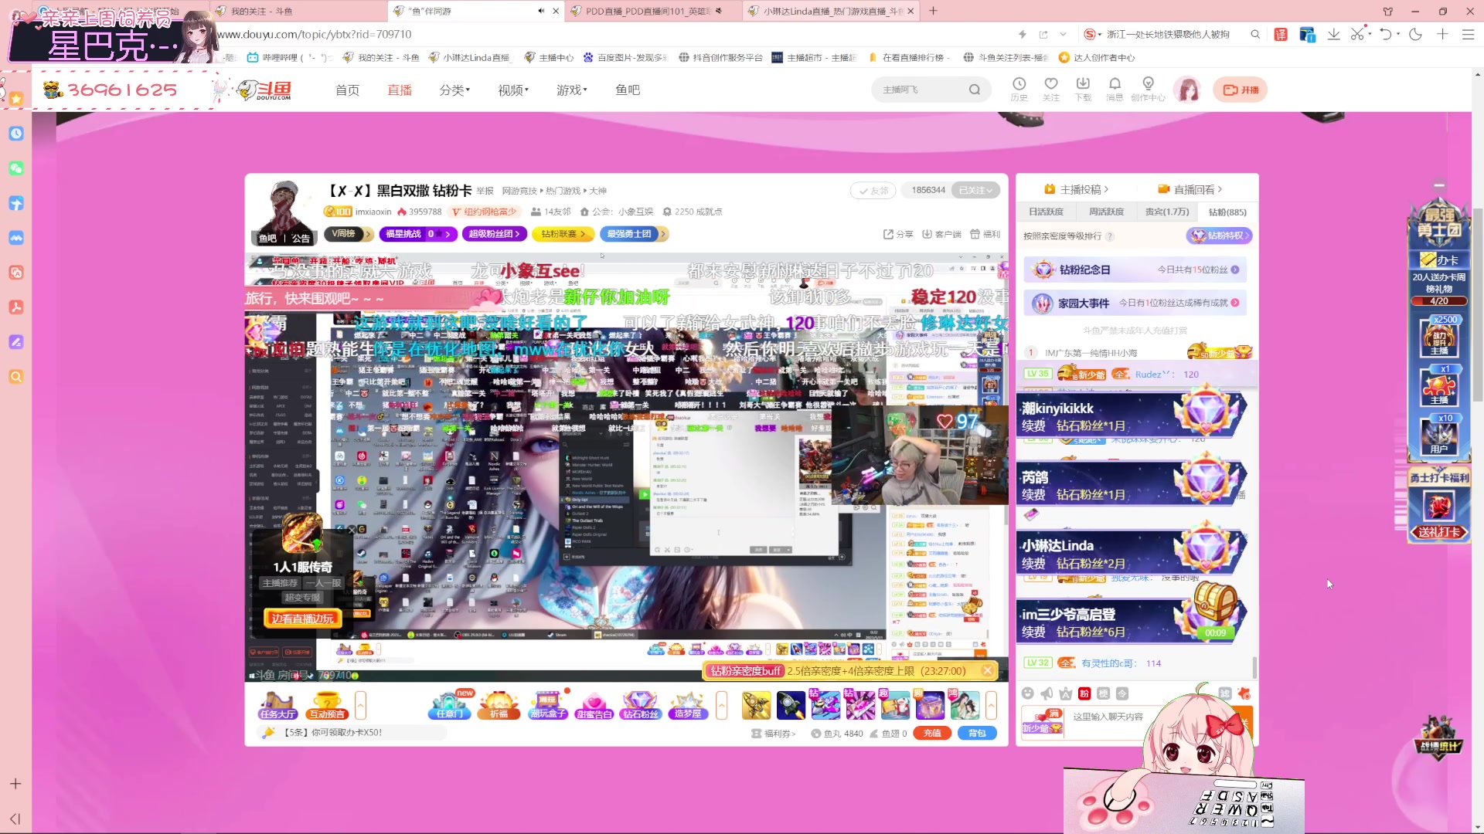1484x834 pixels.
Task: Open the blue 背包 backpack button
Action: pyautogui.click(x=977, y=733)
